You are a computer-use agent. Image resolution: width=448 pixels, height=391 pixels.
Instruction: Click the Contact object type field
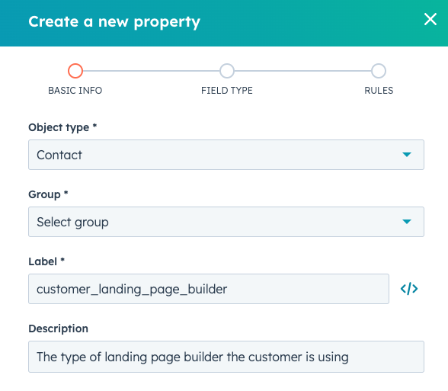click(x=226, y=155)
